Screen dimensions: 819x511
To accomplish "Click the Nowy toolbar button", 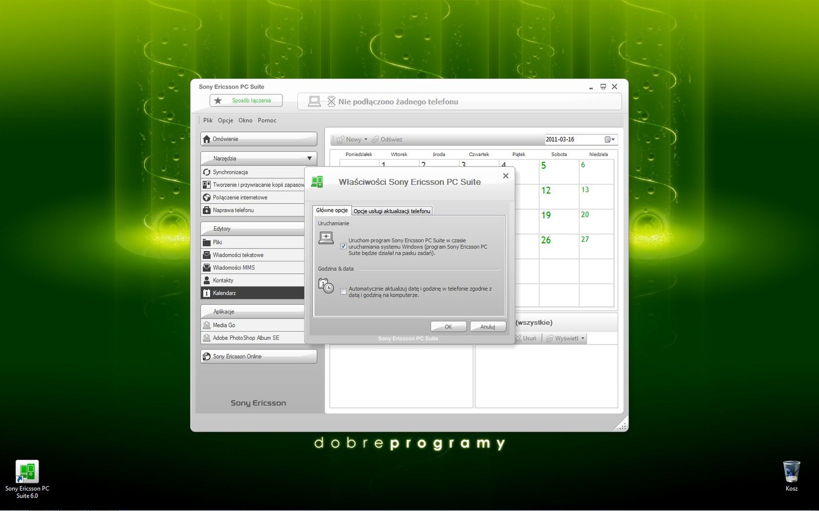I will pos(350,139).
